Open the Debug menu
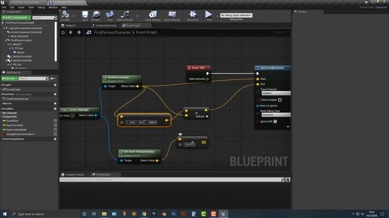Viewport: 389px width, 218px height. (x=41, y=7)
